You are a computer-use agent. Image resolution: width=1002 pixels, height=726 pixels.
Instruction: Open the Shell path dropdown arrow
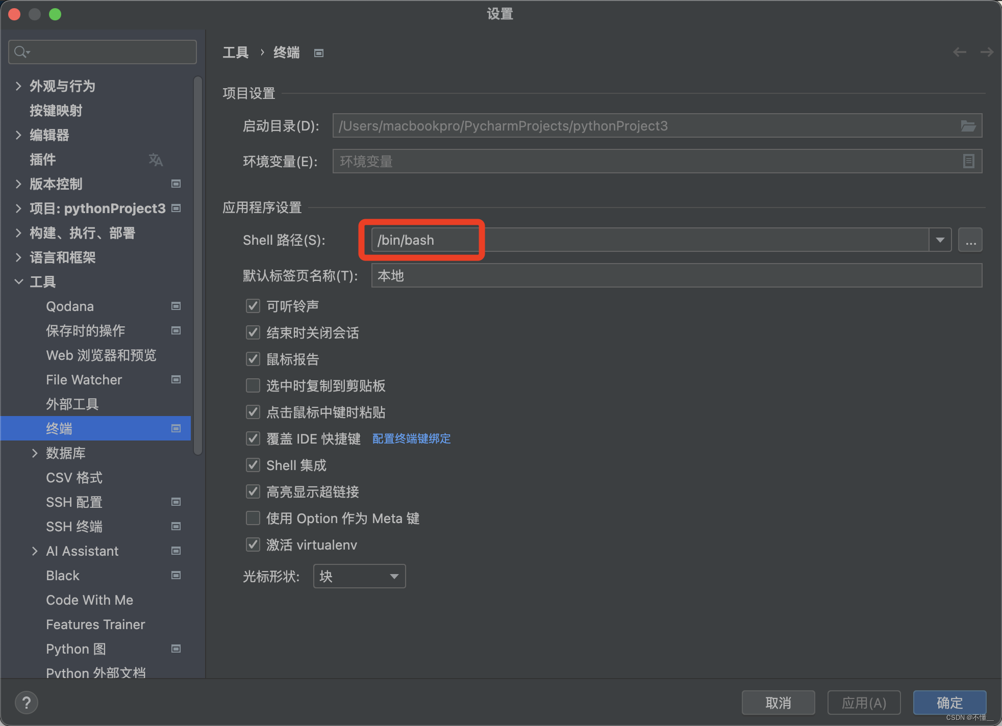pos(940,240)
